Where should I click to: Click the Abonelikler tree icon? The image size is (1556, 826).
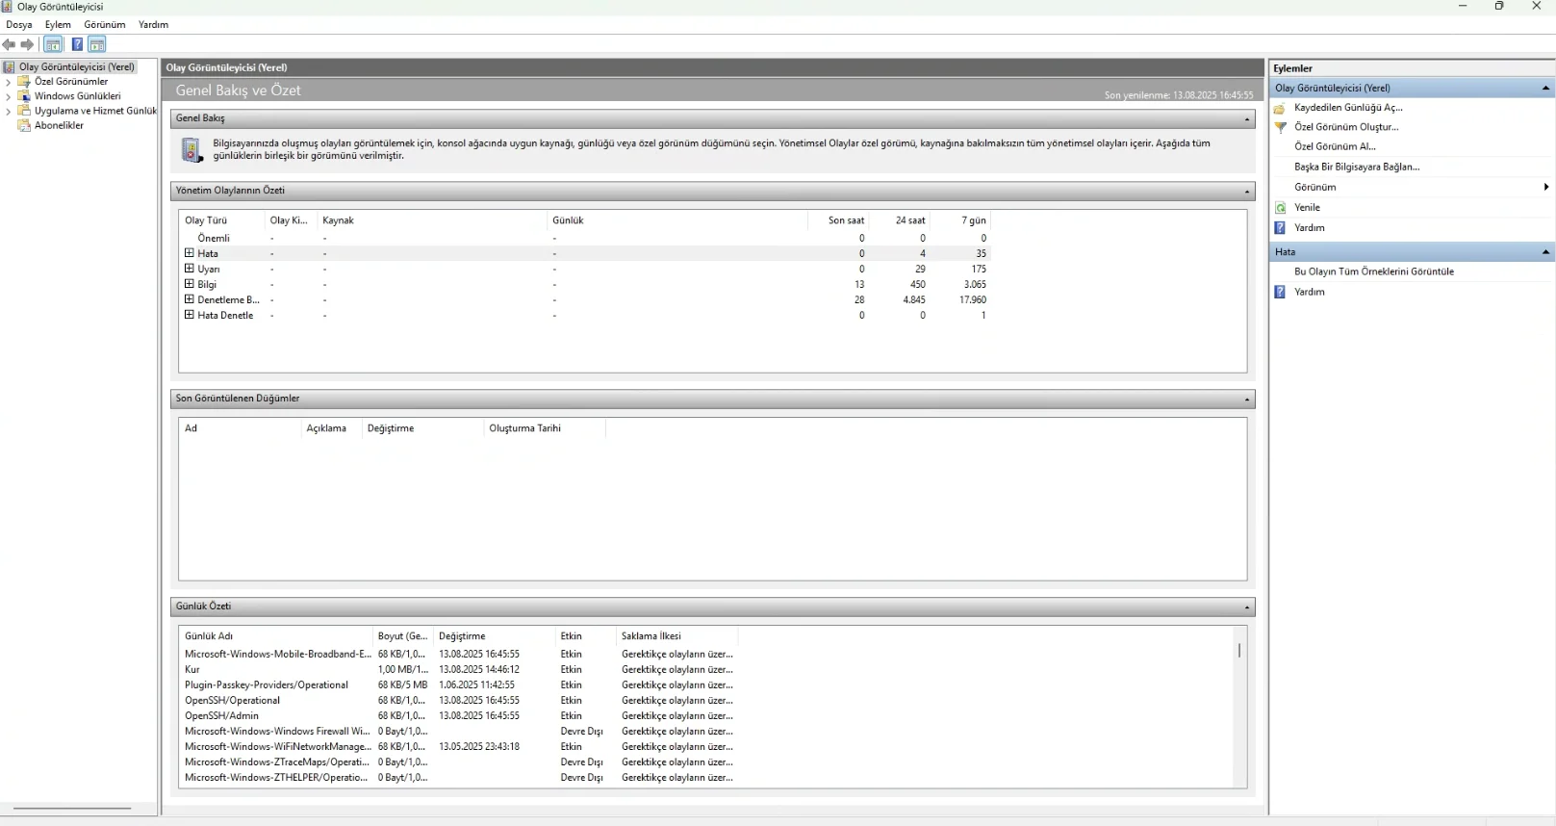pos(24,125)
